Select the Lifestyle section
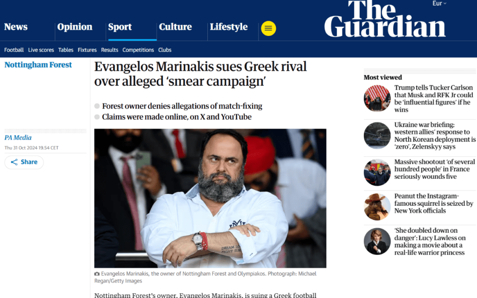 pyautogui.click(x=229, y=27)
